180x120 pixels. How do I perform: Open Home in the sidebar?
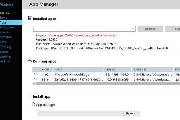(4, 18)
